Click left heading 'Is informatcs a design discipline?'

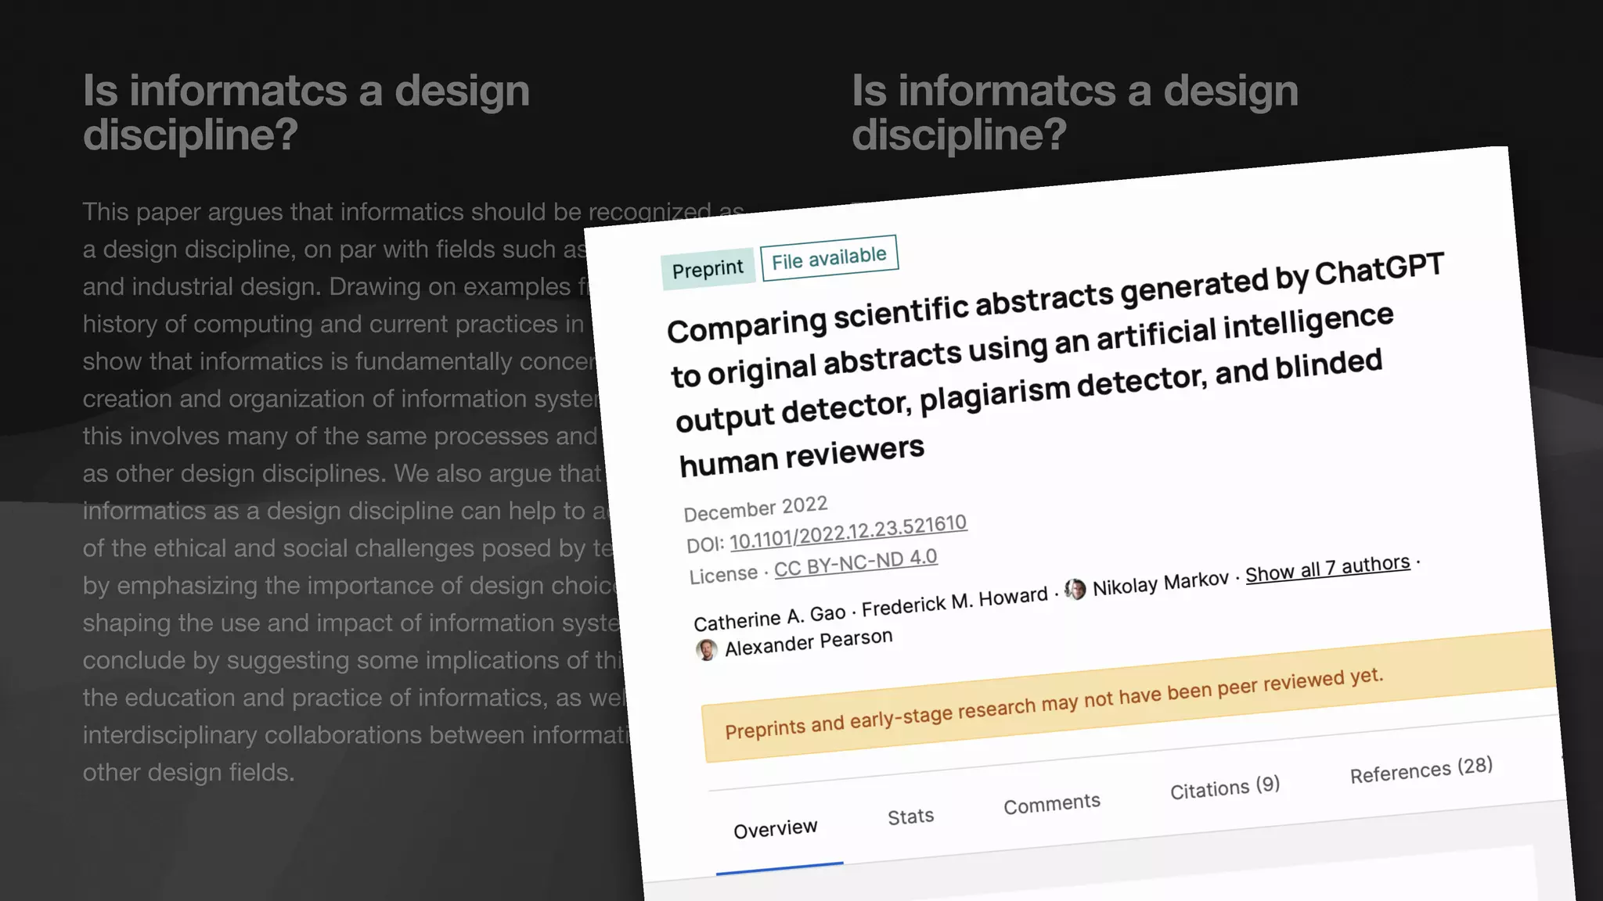(x=306, y=112)
